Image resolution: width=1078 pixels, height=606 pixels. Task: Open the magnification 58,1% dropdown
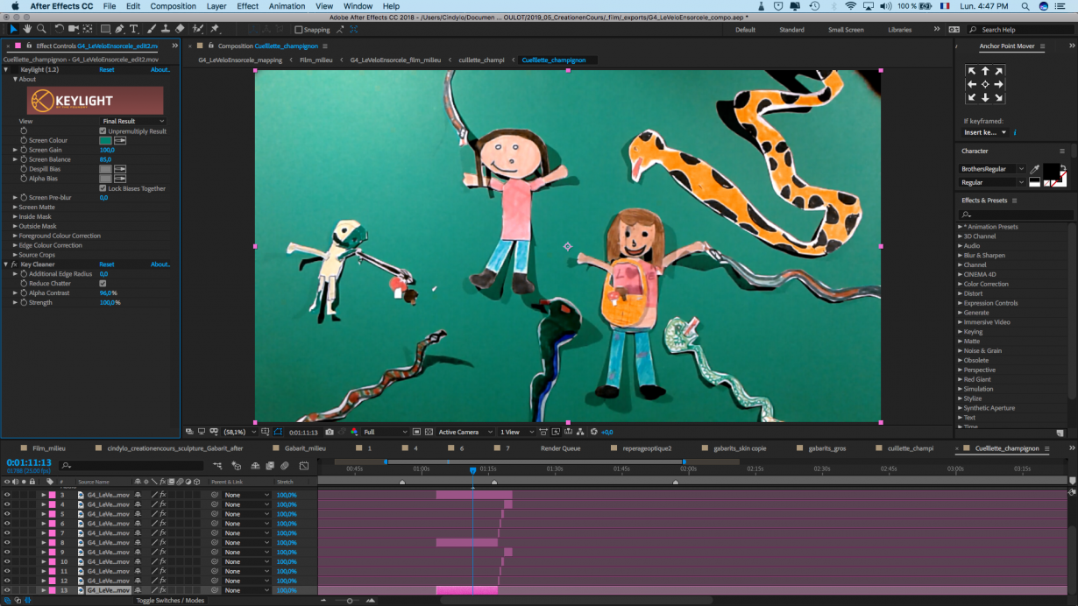pos(239,432)
